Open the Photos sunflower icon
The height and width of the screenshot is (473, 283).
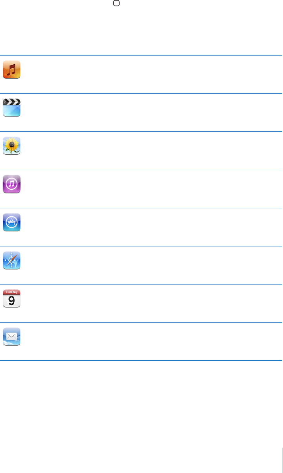point(12,146)
